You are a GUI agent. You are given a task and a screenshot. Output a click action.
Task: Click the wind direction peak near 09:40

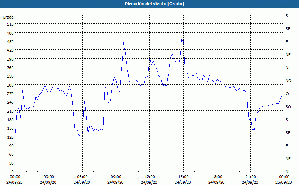pos(124,42)
